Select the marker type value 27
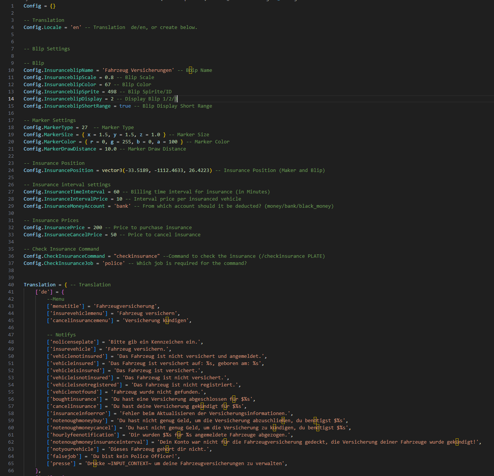Image resolution: width=494 pixels, height=476 pixels. 85,128
